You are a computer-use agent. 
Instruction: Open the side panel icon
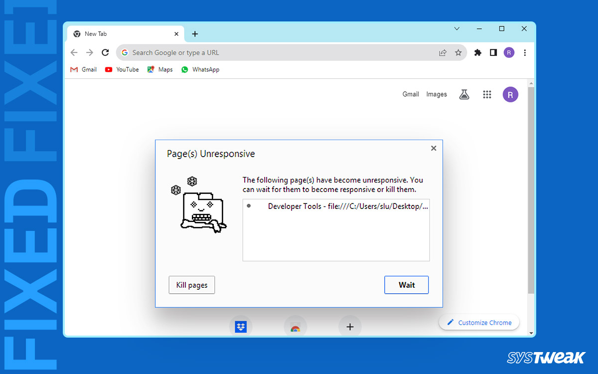[493, 52]
